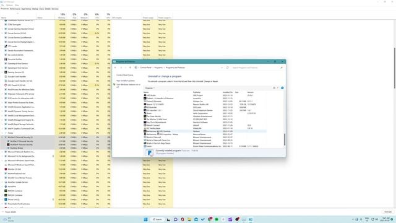396x223 pixels.
Task: Go to the Services tab
Action: (55, 9)
